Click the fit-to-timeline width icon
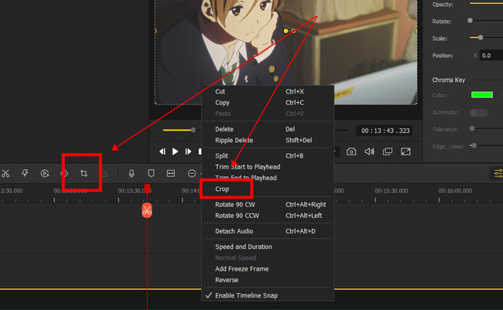The width and height of the screenshot is (503, 310). click(171, 173)
